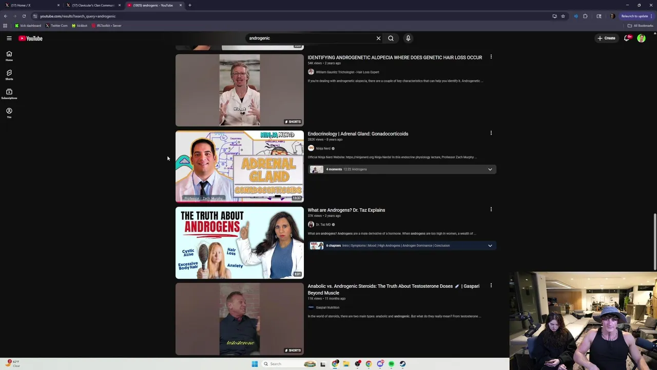The height and width of the screenshot is (370, 657).
Task: Open the You section in the sidebar
Action: 9,113
